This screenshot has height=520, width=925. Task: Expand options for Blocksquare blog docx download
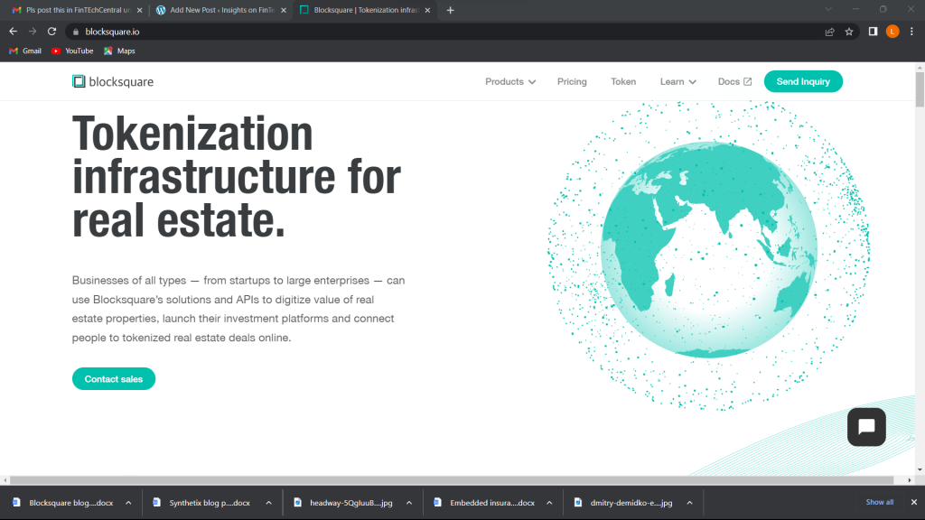coord(128,503)
